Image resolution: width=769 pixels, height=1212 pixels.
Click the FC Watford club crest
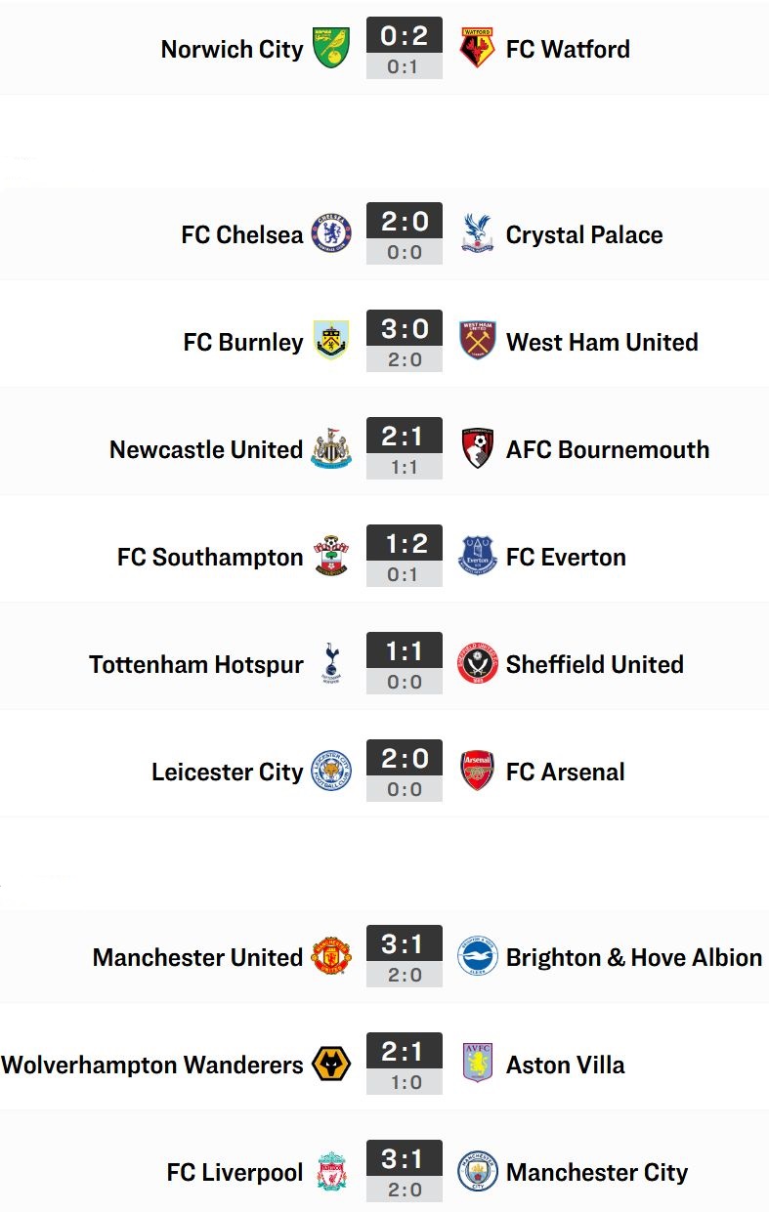point(478,48)
